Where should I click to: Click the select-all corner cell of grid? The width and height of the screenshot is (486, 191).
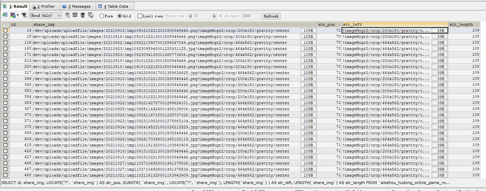pos(5,24)
